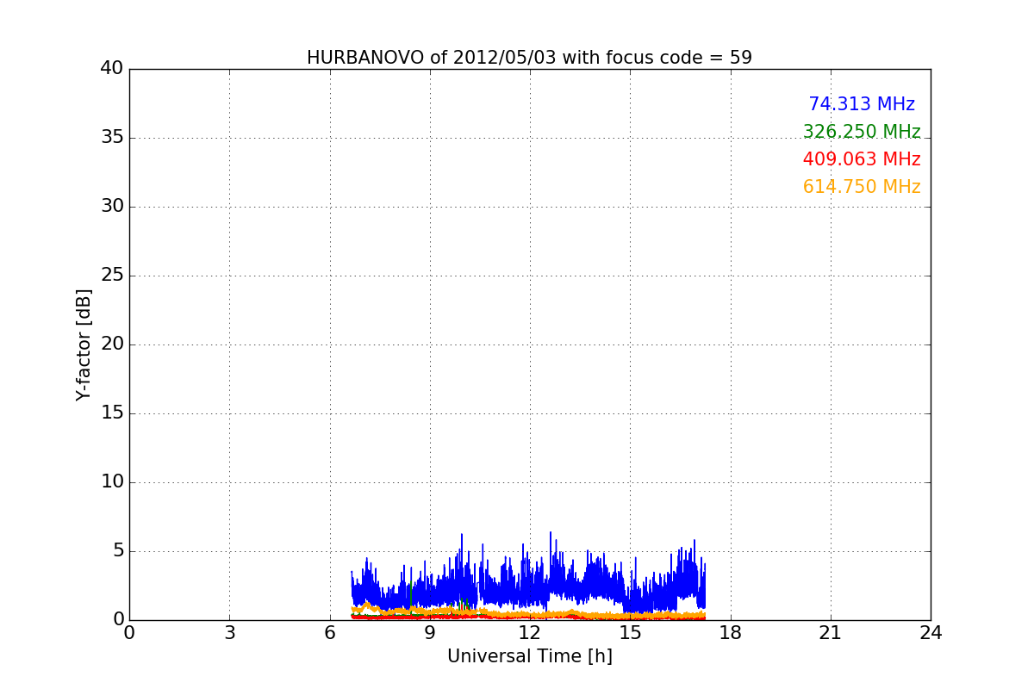Click the y-axis tick label 10
The width and height of the screenshot is (1034, 689).
[112, 482]
